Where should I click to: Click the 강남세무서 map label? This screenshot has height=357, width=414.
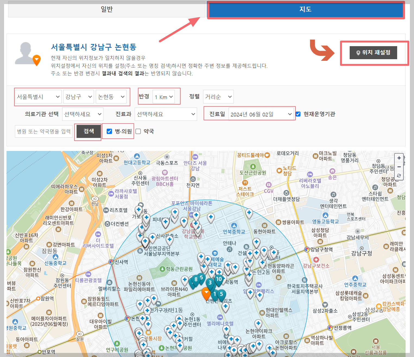pos(357,237)
